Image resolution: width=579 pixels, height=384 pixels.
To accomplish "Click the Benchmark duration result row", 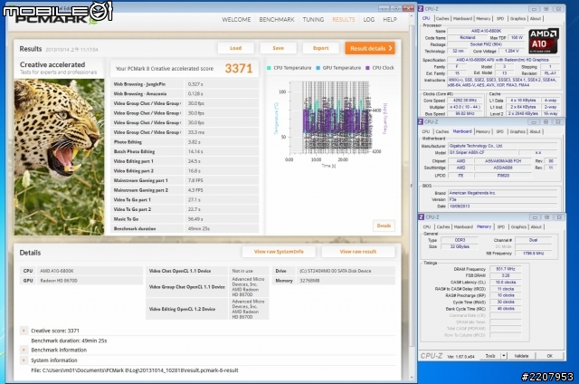I will pos(185,228).
